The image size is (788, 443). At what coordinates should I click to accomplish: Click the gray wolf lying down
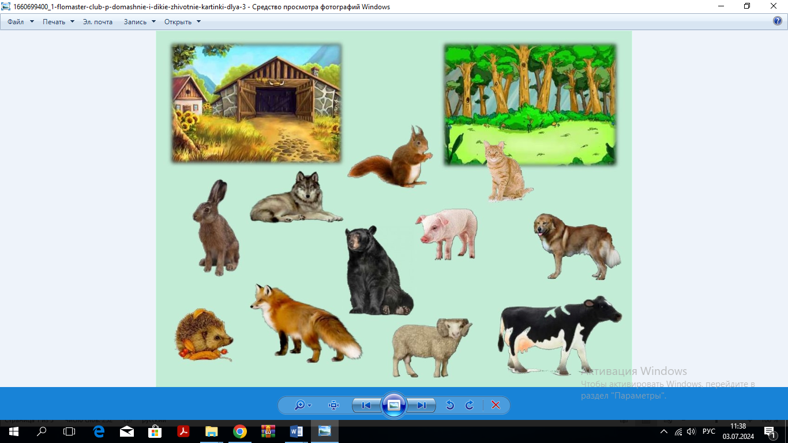pos(297,197)
